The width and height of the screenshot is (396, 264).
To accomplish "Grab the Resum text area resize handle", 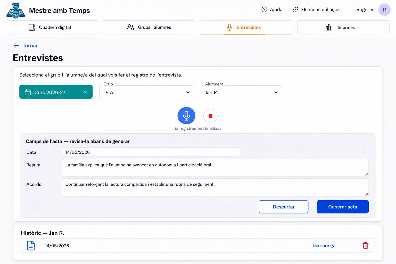I will 367,174.
